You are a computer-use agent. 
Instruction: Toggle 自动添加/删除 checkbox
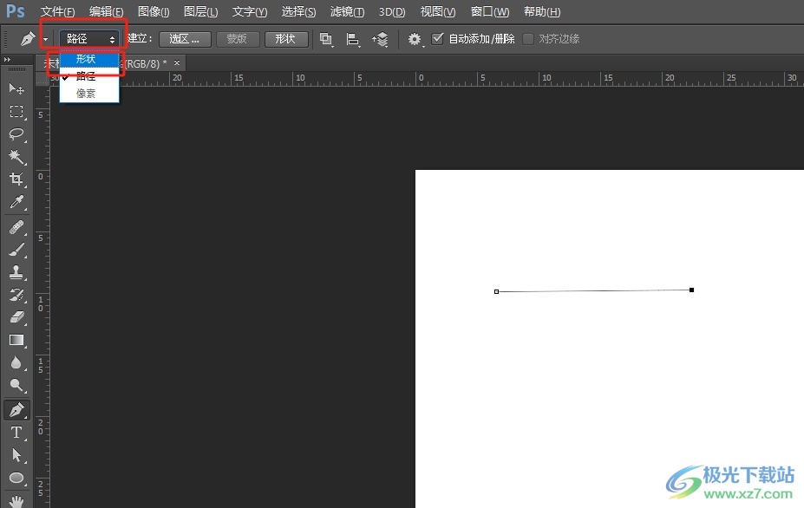(x=438, y=39)
